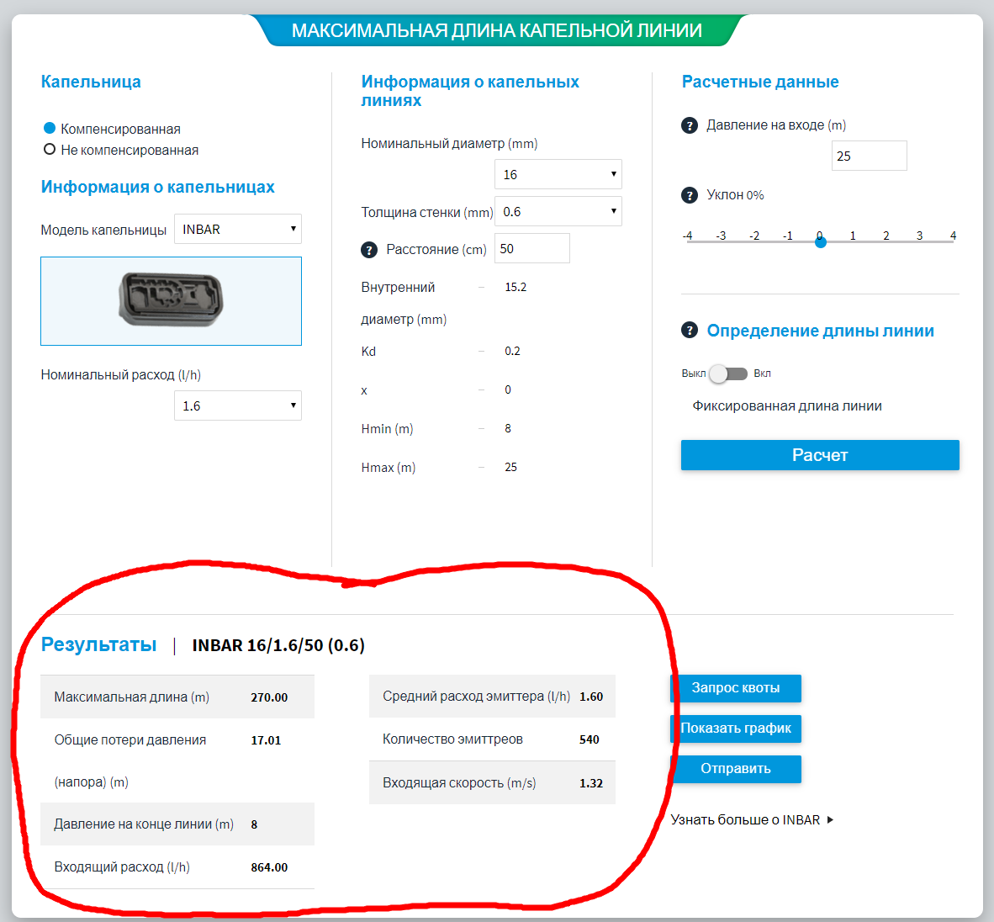Image resolution: width=994 pixels, height=922 pixels.
Task: Open the Модель капельницы INBAR dropdown
Action: pos(238,229)
